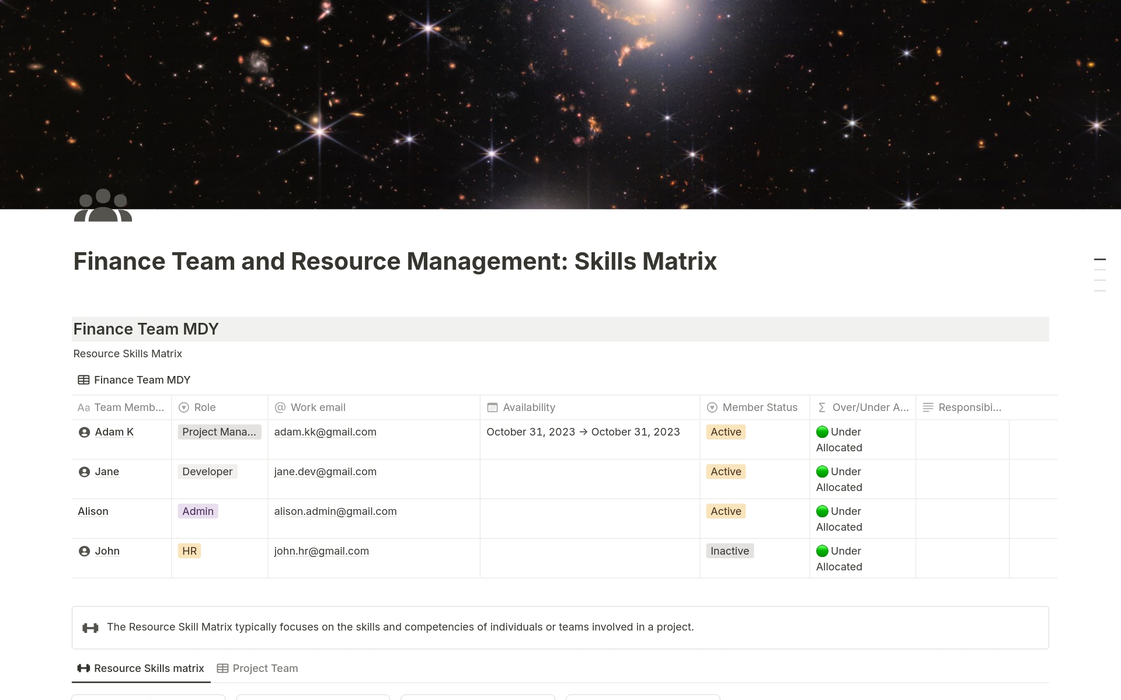Click the person avatar next to John
The width and height of the screenshot is (1121, 700).
pos(84,551)
